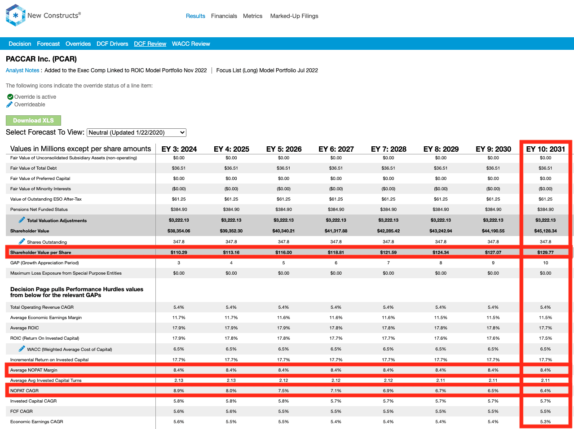Image resolution: width=574 pixels, height=429 pixels.
Task: Click the Average NOPAT Margin row label
Action: 34,370
